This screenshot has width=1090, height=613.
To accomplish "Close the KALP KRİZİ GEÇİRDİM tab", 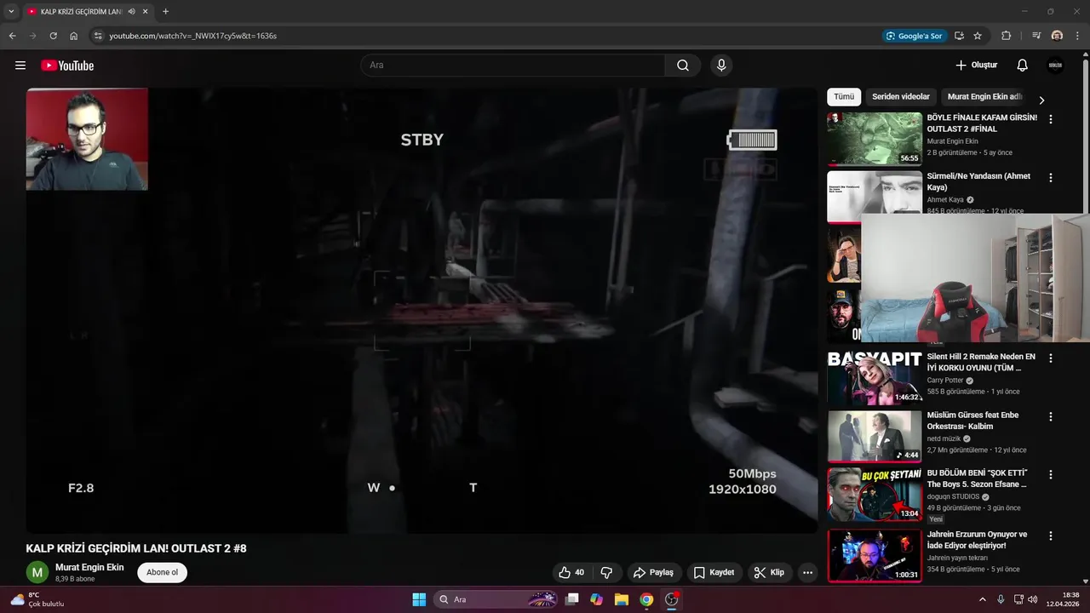I will point(146,11).
